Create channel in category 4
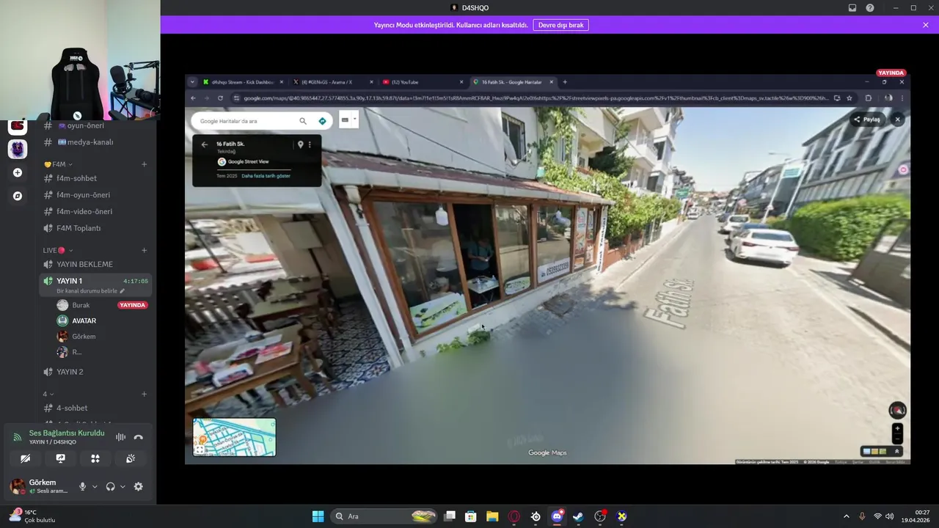This screenshot has width=939, height=528. (x=144, y=394)
